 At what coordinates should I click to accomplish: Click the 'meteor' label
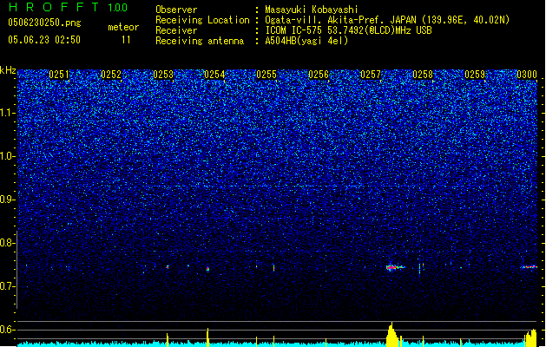[123, 27]
